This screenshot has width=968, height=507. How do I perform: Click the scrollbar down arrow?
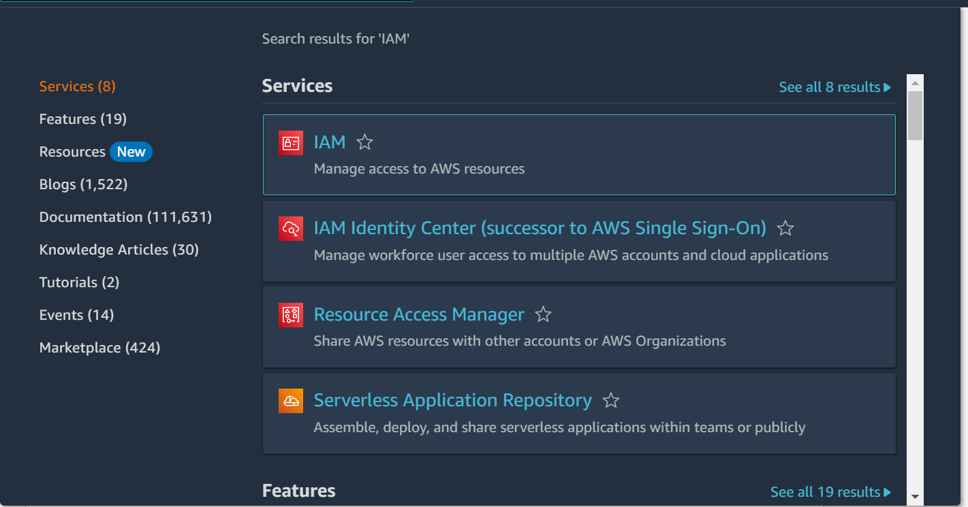pos(915,497)
